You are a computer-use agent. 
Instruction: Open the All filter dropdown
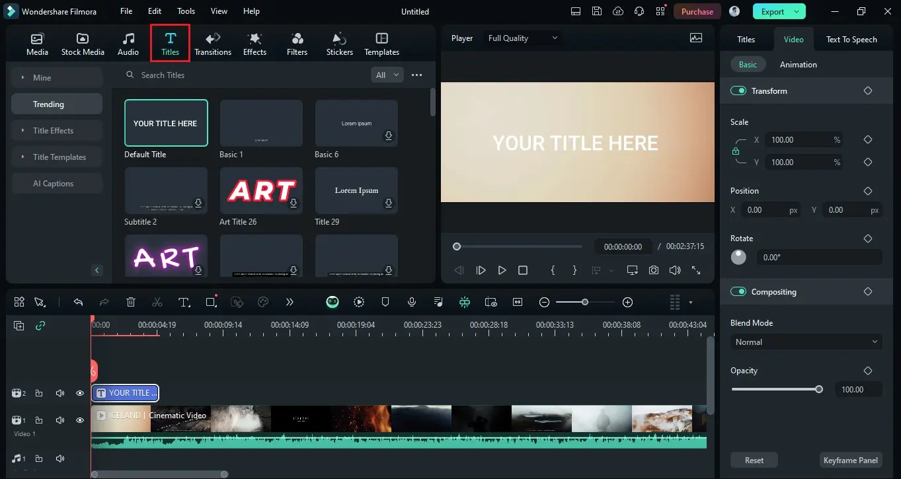click(387, 75)
